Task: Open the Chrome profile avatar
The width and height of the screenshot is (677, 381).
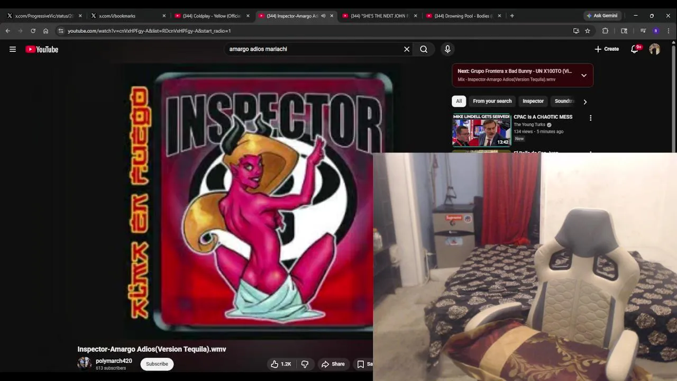Action: coord(656,31)
